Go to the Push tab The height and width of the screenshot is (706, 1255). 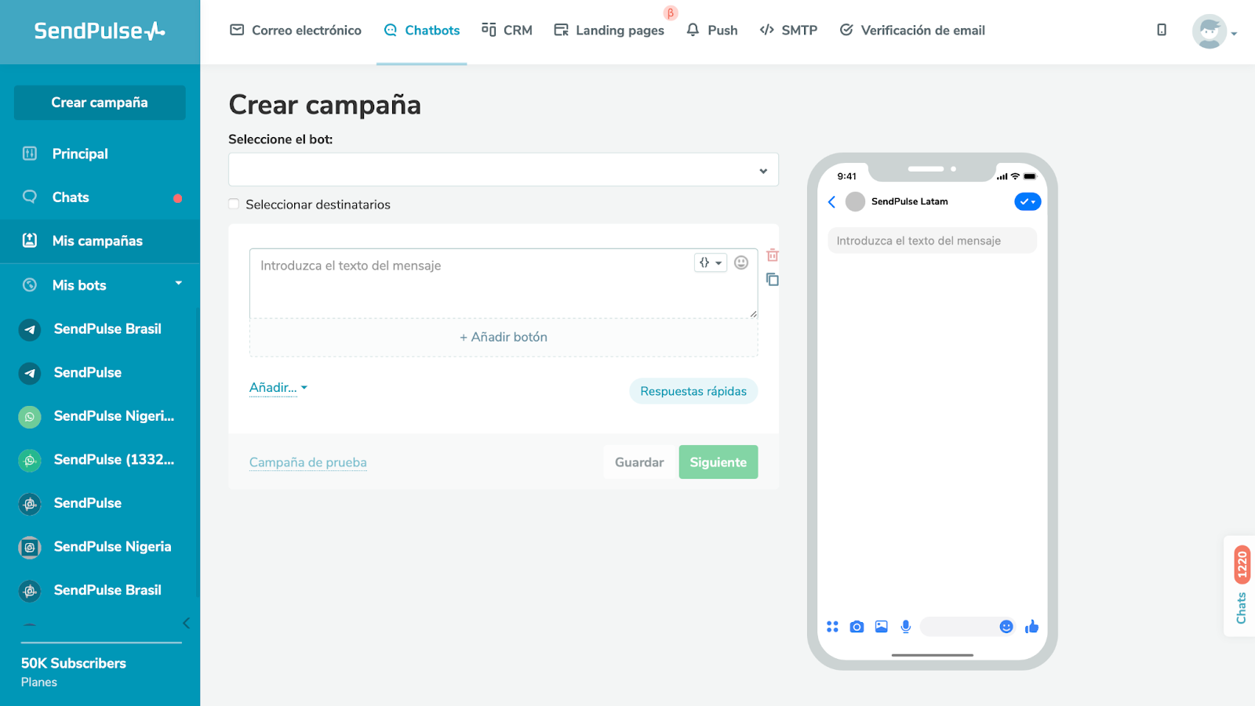tap(712, 31)
